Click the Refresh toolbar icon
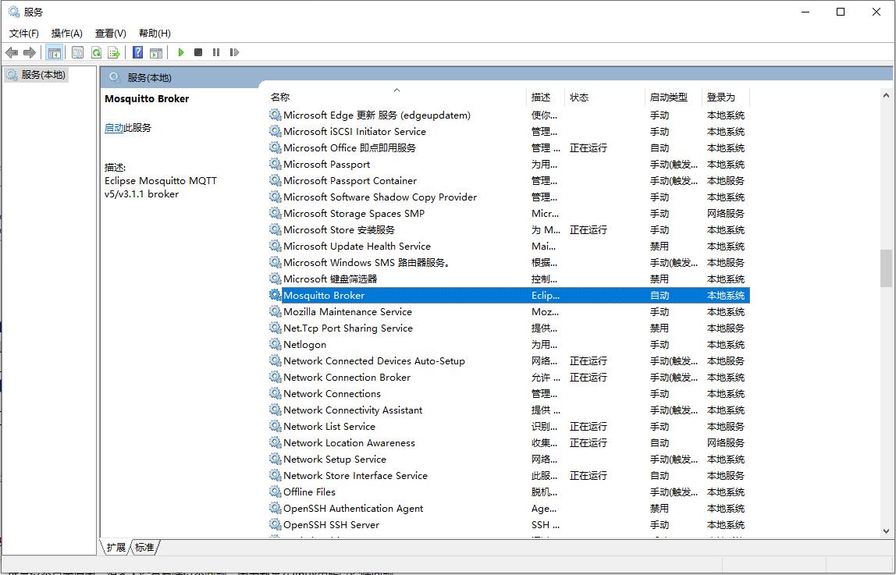 [96, 52]
